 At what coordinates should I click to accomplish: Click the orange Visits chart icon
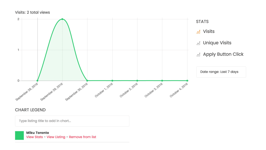(x=198, y=32)
